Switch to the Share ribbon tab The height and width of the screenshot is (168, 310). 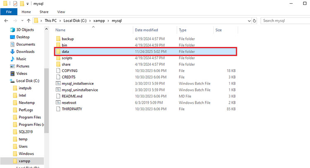(44, 12)
